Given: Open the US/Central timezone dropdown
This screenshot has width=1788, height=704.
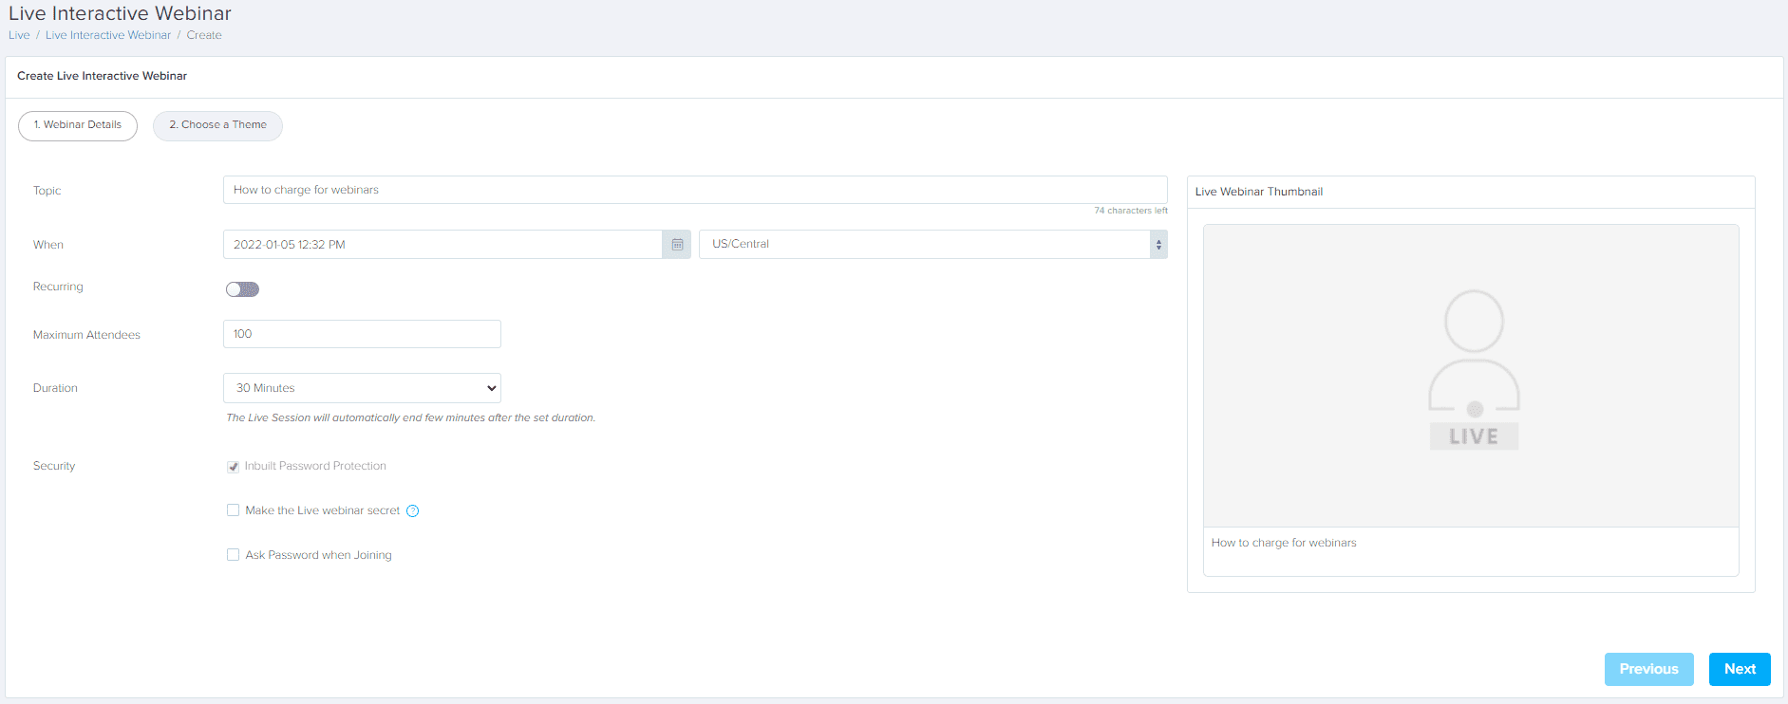Looking at the screenshot, I should [932, 245].
